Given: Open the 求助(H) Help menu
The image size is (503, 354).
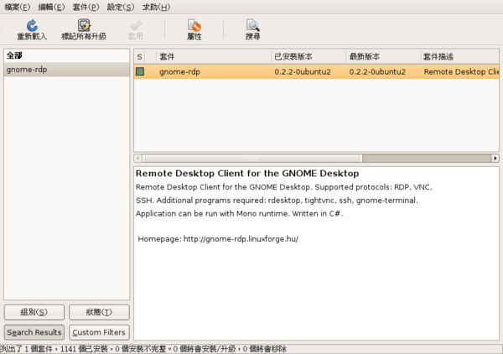Looking at the screenshot, I should click(156, 7).
